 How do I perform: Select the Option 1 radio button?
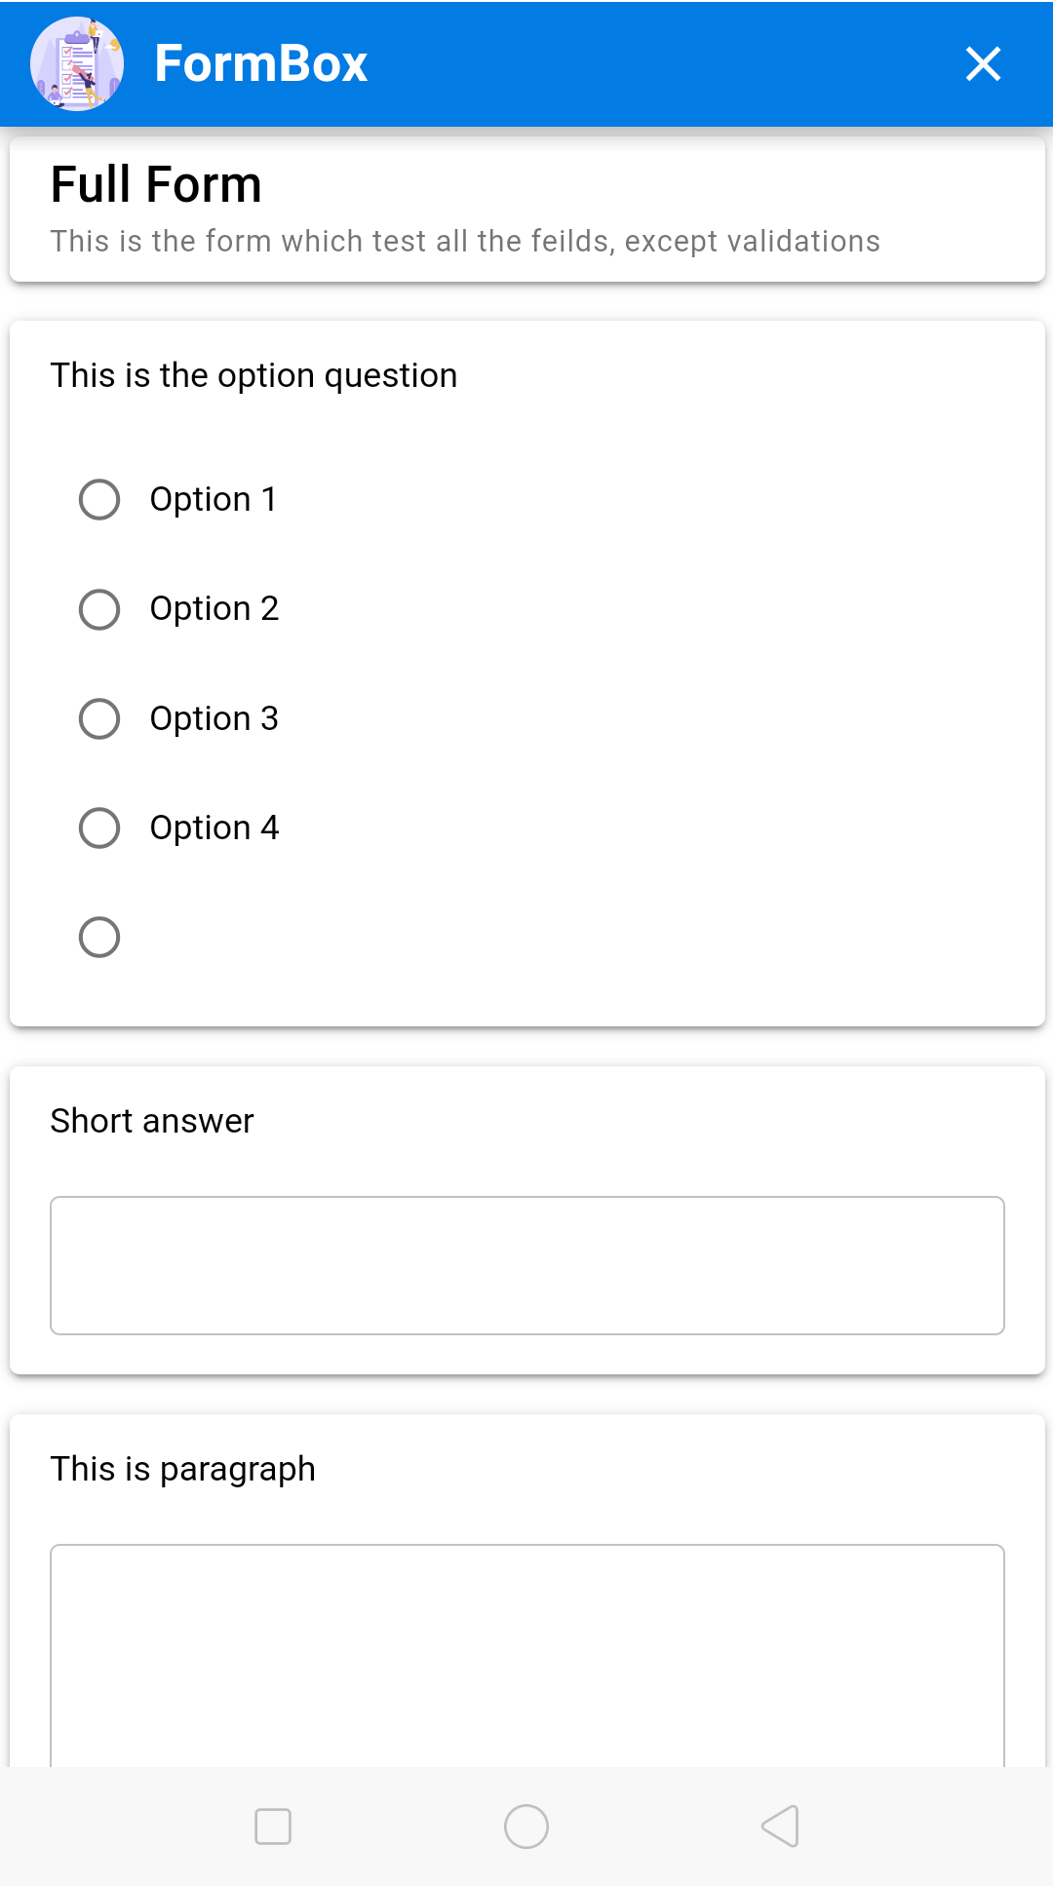click(98, 500)
